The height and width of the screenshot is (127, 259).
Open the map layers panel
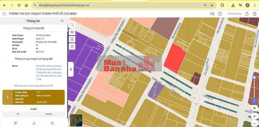click(72, 32)
